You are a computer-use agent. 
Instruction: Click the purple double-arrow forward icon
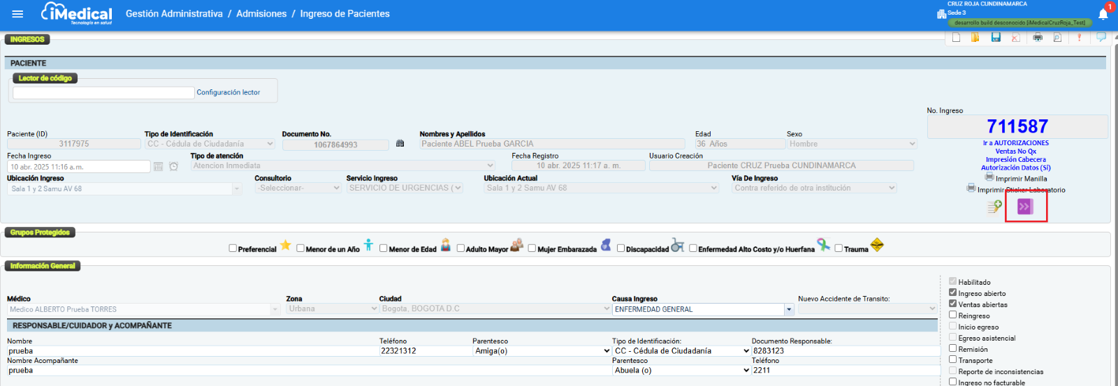(x=1025, y=207)
